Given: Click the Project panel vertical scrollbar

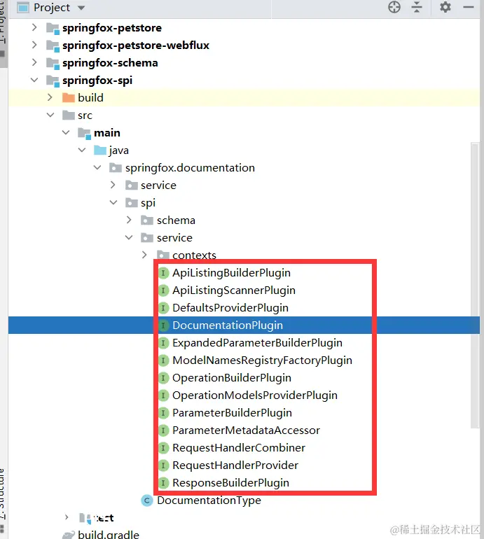Looking at the screenshot, I should 475,286.
